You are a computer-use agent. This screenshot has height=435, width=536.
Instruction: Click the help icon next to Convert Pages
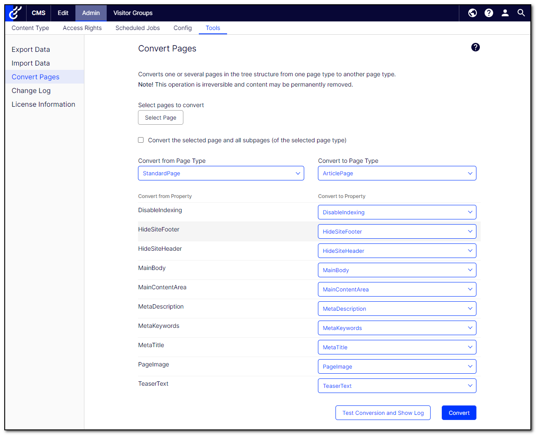coord(476,47)
